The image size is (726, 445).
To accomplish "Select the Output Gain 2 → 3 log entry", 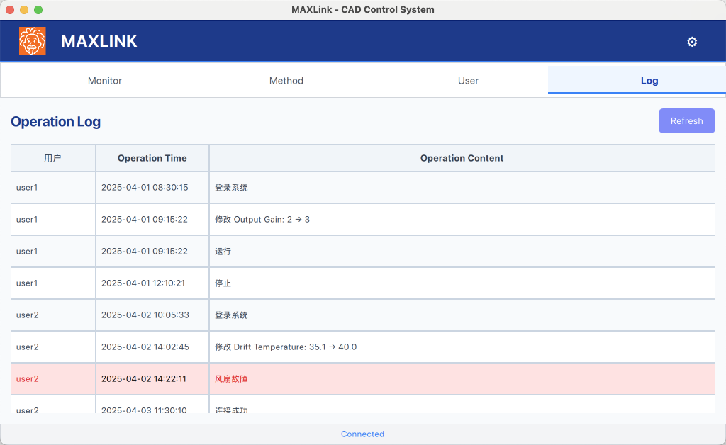I will pos(262,220).
